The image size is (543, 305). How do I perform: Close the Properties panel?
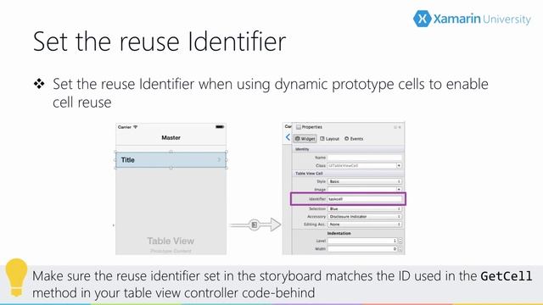[x=400, y=127]
